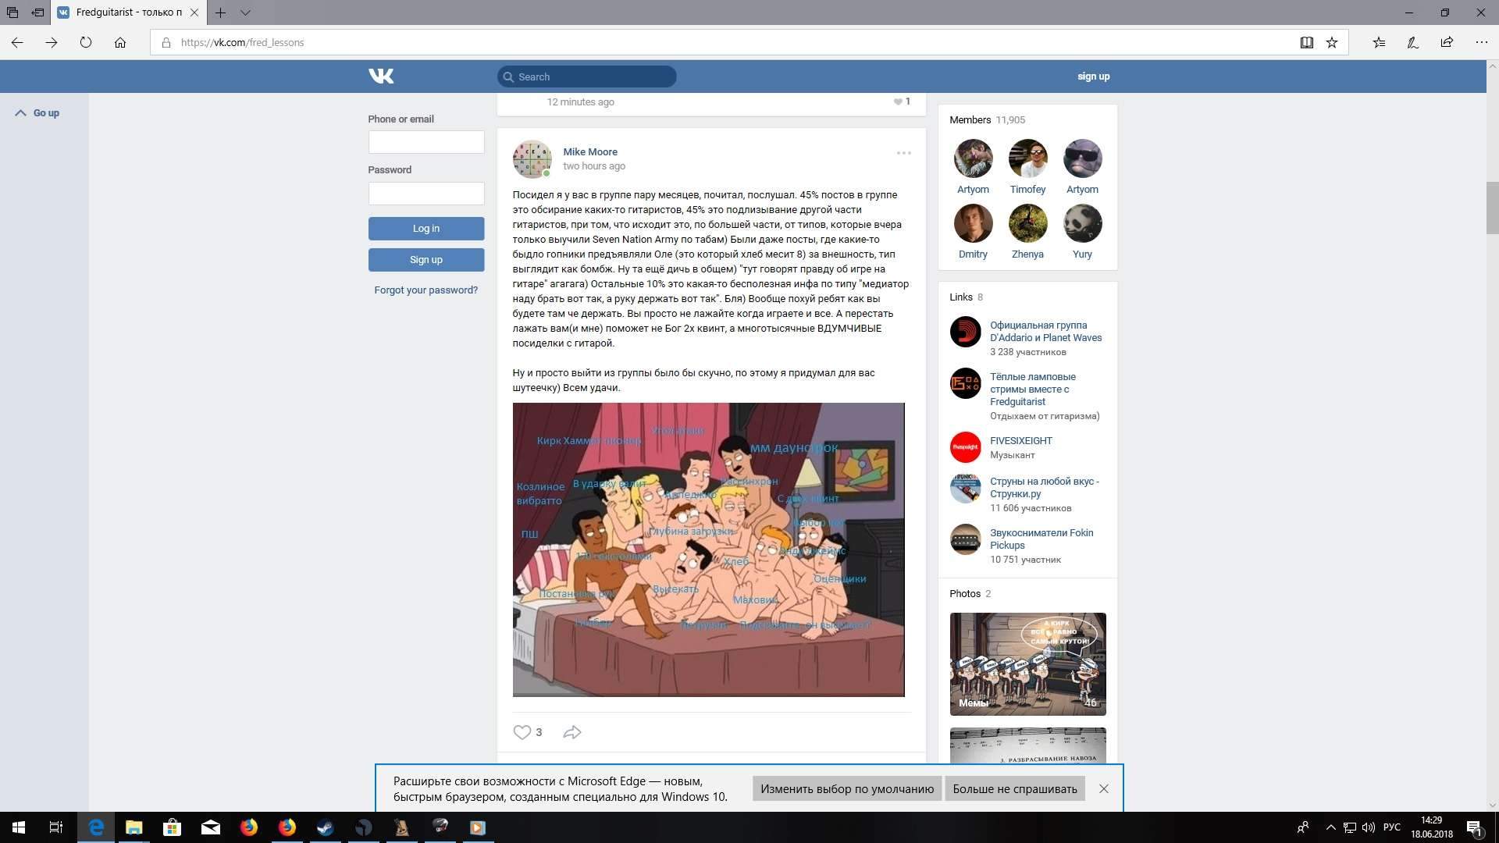Click the Edge reading view icon
Screen dimensions: 1499x843
[x=1306, y=43]
